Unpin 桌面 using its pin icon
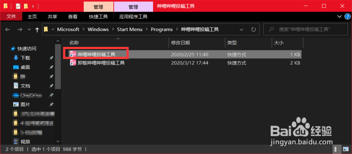The height and width of the screenshot is (154, 352). 51,67
